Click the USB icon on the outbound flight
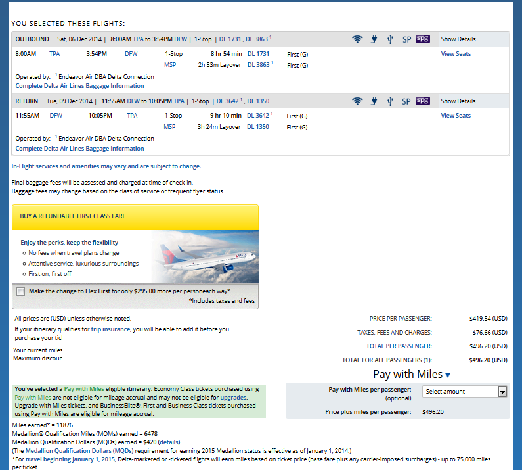This screenshot has height=470, width=522. 390,39
